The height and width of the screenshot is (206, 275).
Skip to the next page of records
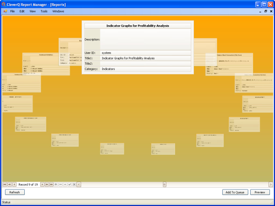click(47, 184)
